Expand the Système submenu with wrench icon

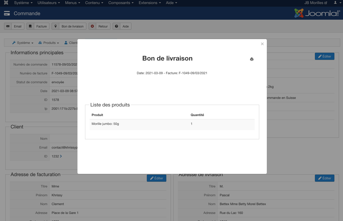pyautogui.click(x=23, y=43)
